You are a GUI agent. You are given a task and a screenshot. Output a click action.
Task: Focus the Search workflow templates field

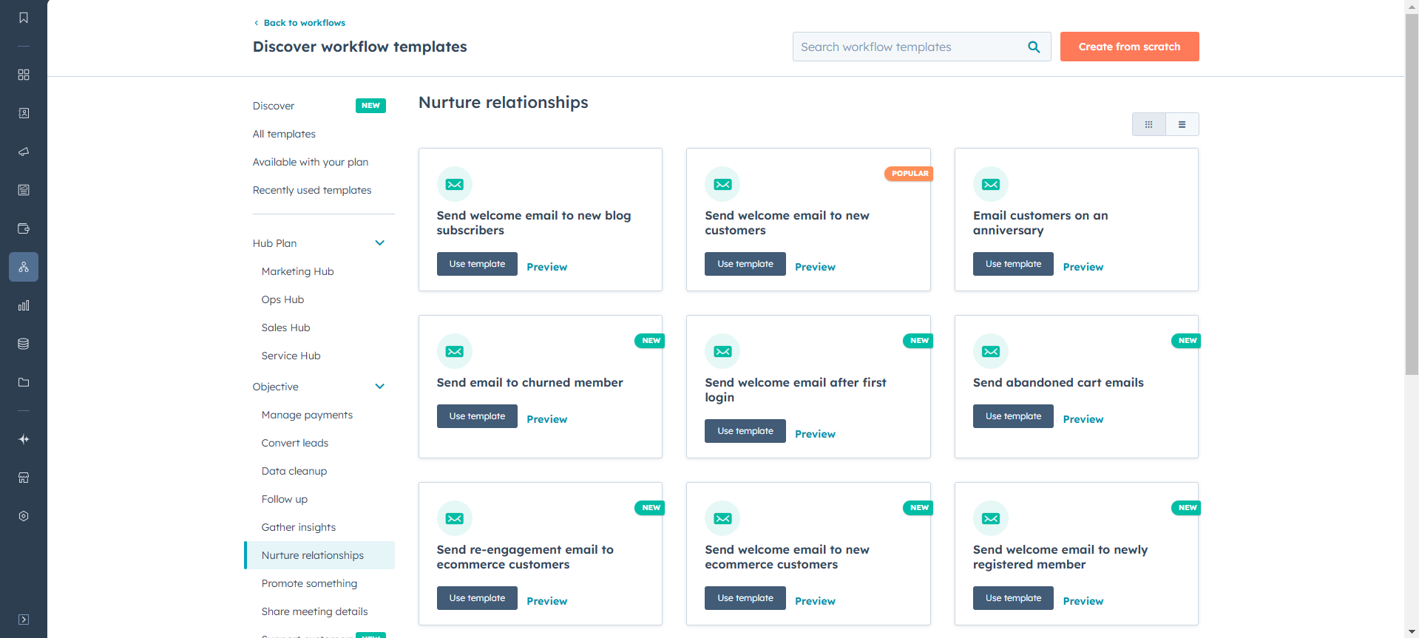[921, 47]
